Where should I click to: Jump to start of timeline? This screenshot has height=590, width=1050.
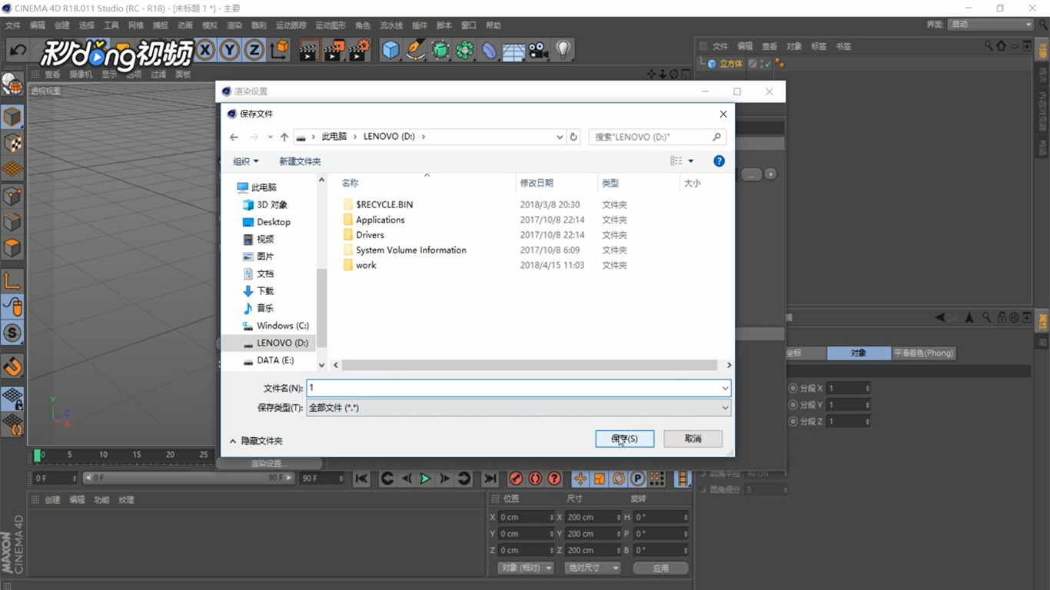pos(361,479)
